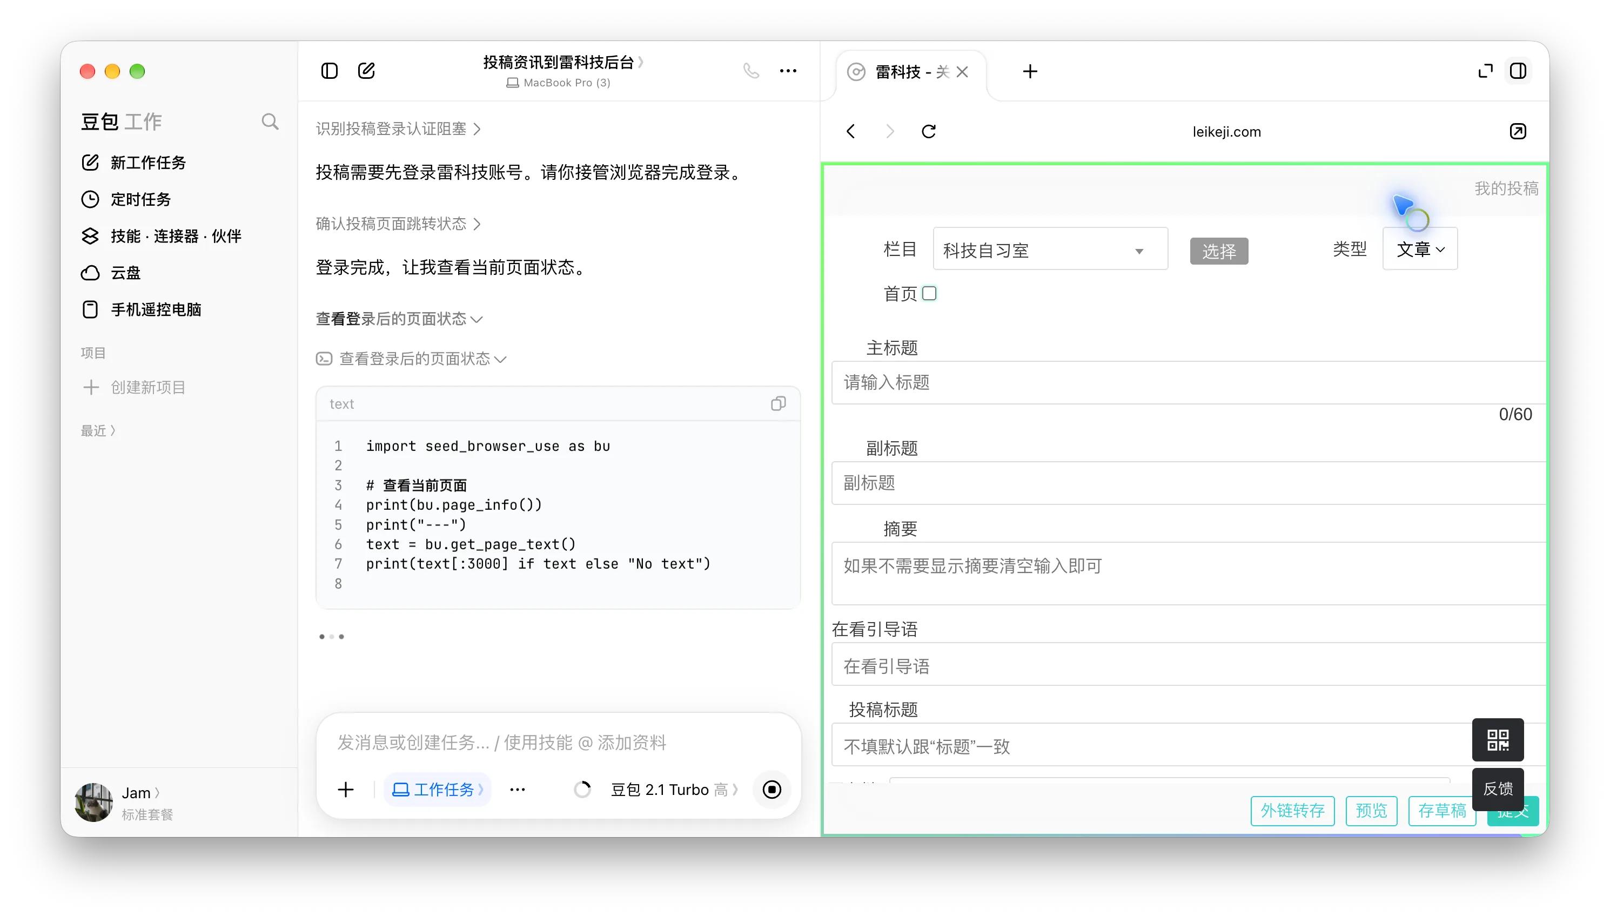
Task: Start a voice call with phone icon
Action: tap(751, 71)
